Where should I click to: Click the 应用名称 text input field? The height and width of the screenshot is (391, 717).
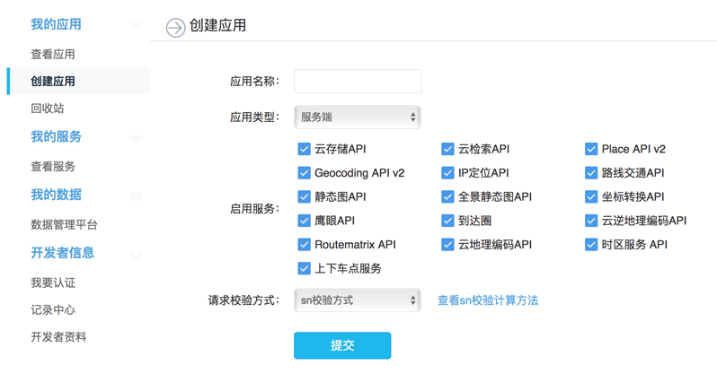tap(357, 81)
